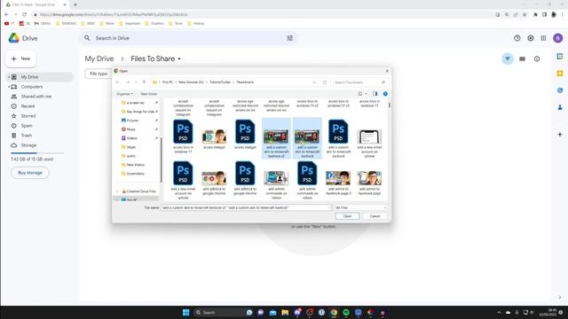This screenshot has width=568, height=319.
Task: Open Google Calendar in the side panel
Action: (560, 57)
